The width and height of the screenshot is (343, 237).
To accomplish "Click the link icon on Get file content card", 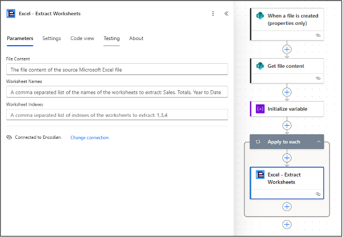I will 318,78.
